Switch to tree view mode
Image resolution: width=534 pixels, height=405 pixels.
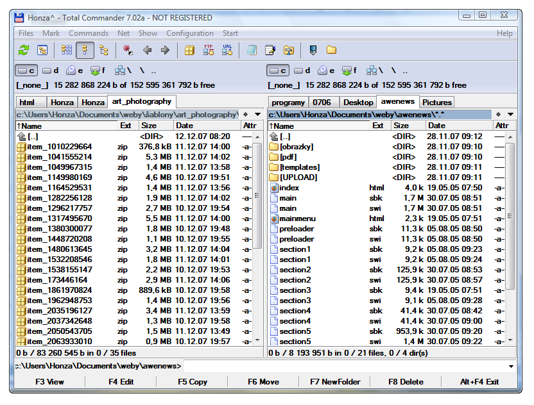pos(103,51)
